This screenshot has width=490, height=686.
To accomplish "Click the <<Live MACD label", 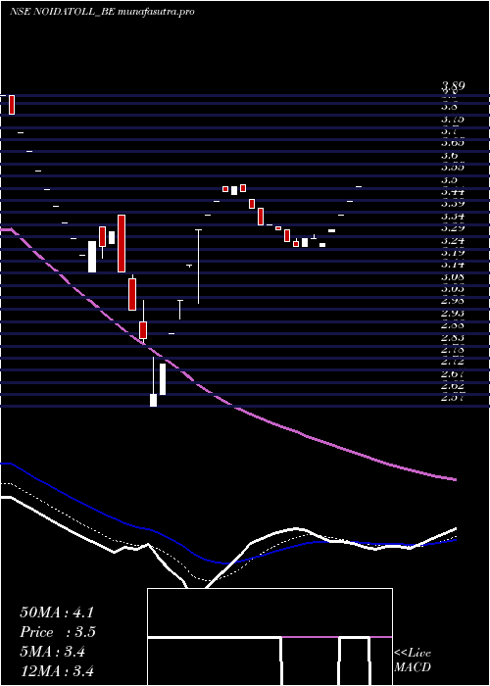I will pos(413,661).
